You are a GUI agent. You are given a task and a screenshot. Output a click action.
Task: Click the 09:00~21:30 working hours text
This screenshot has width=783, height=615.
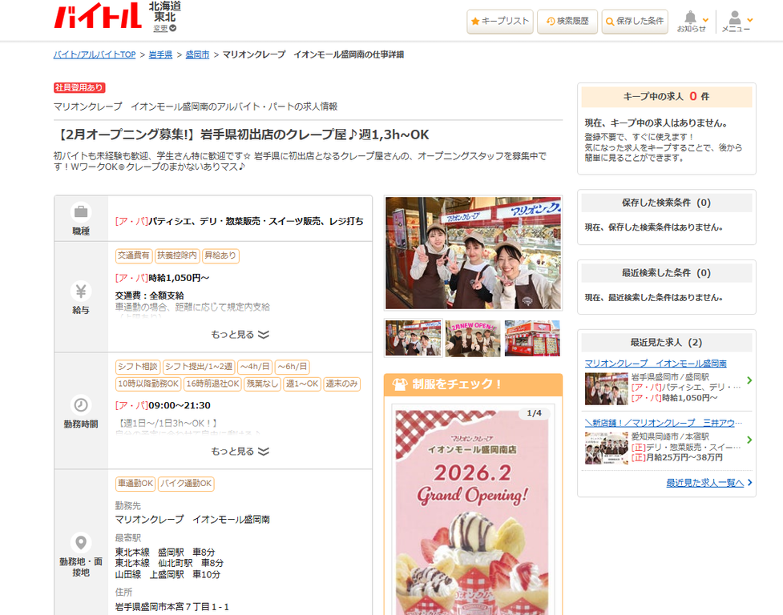coord(180,405)
